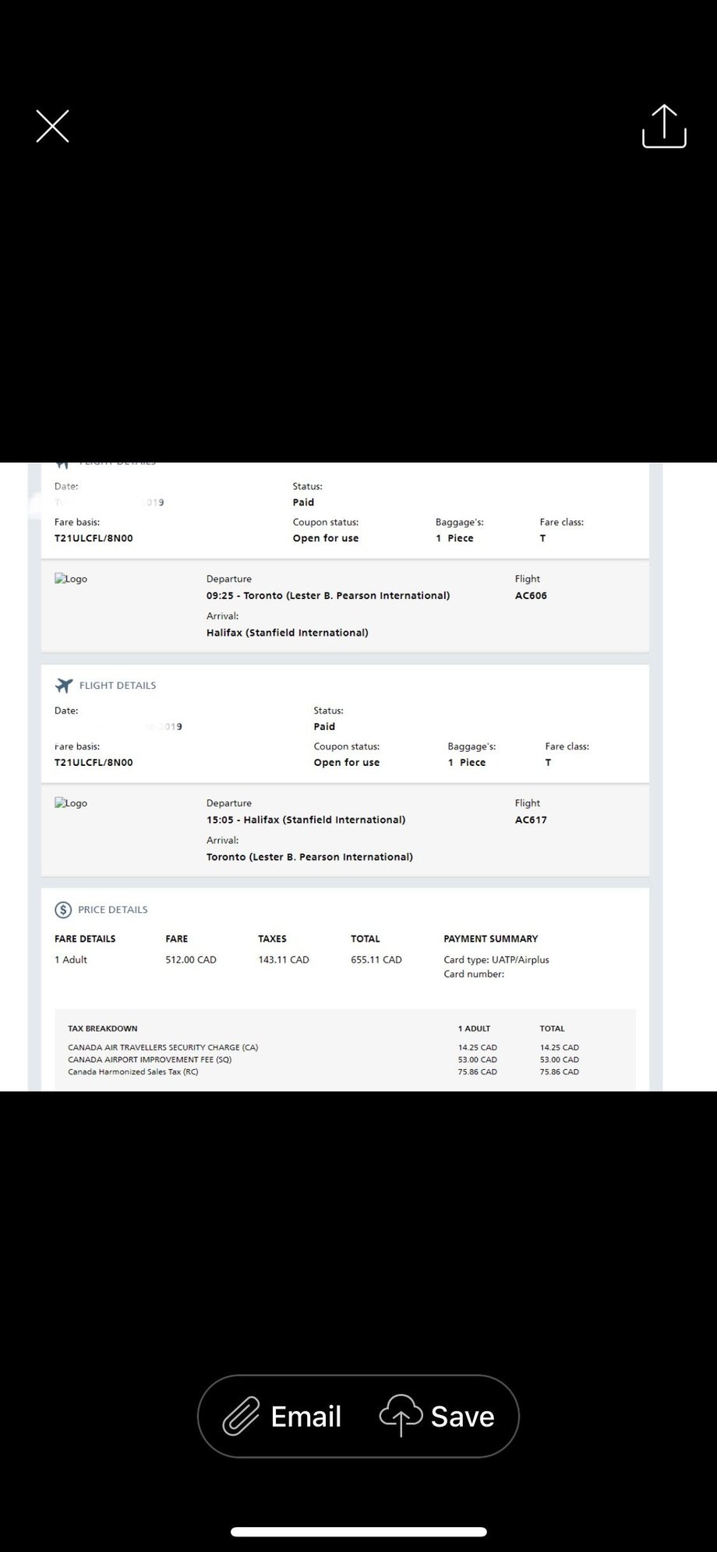This screenshot has height=1552, width=717.
Task: Tap the TAX BREAKDOWN heading
Action: tap(103, 1028)
